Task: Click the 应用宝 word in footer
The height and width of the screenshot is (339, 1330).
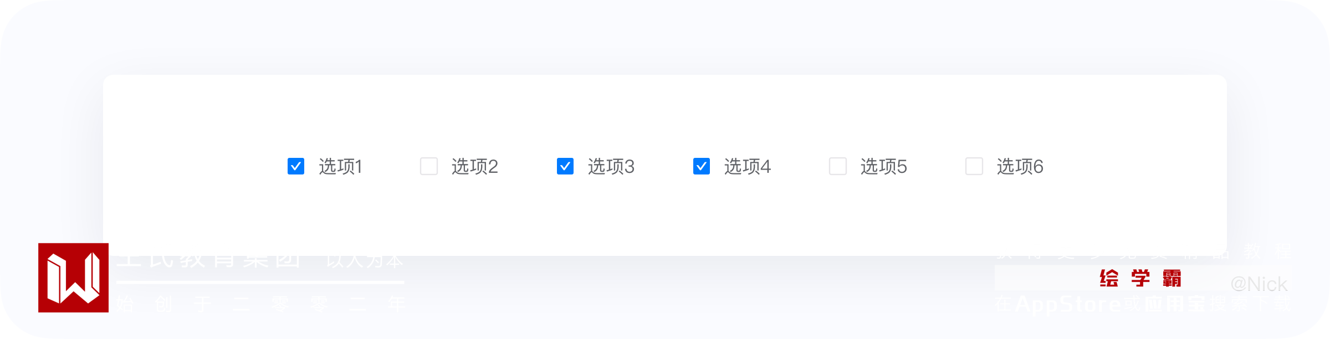Action: pos(1175,304)
